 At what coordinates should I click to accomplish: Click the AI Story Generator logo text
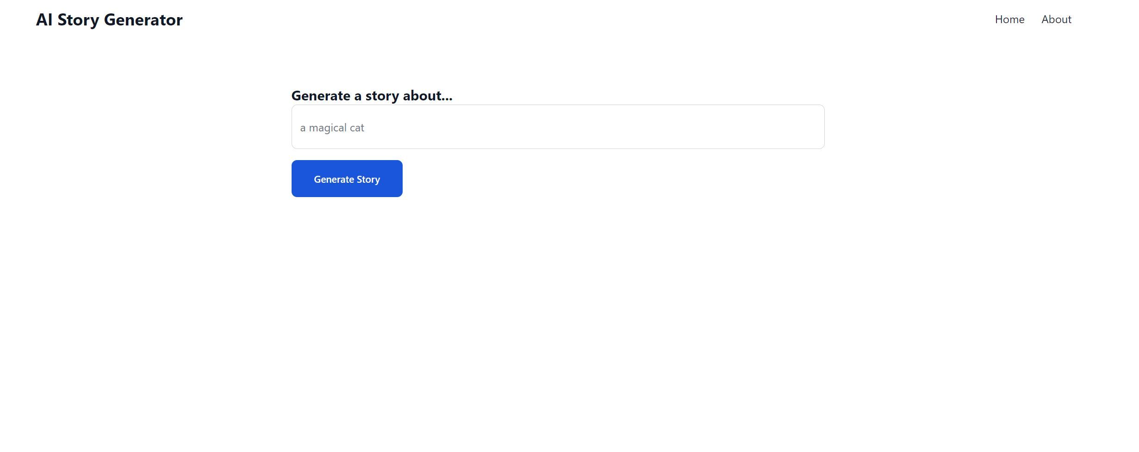(110, 19)
